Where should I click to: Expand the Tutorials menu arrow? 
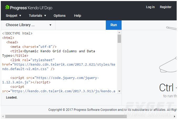pos(45,16)
